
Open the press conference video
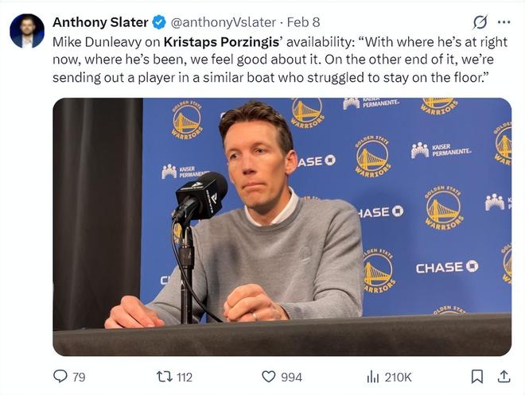pos(282,227)
